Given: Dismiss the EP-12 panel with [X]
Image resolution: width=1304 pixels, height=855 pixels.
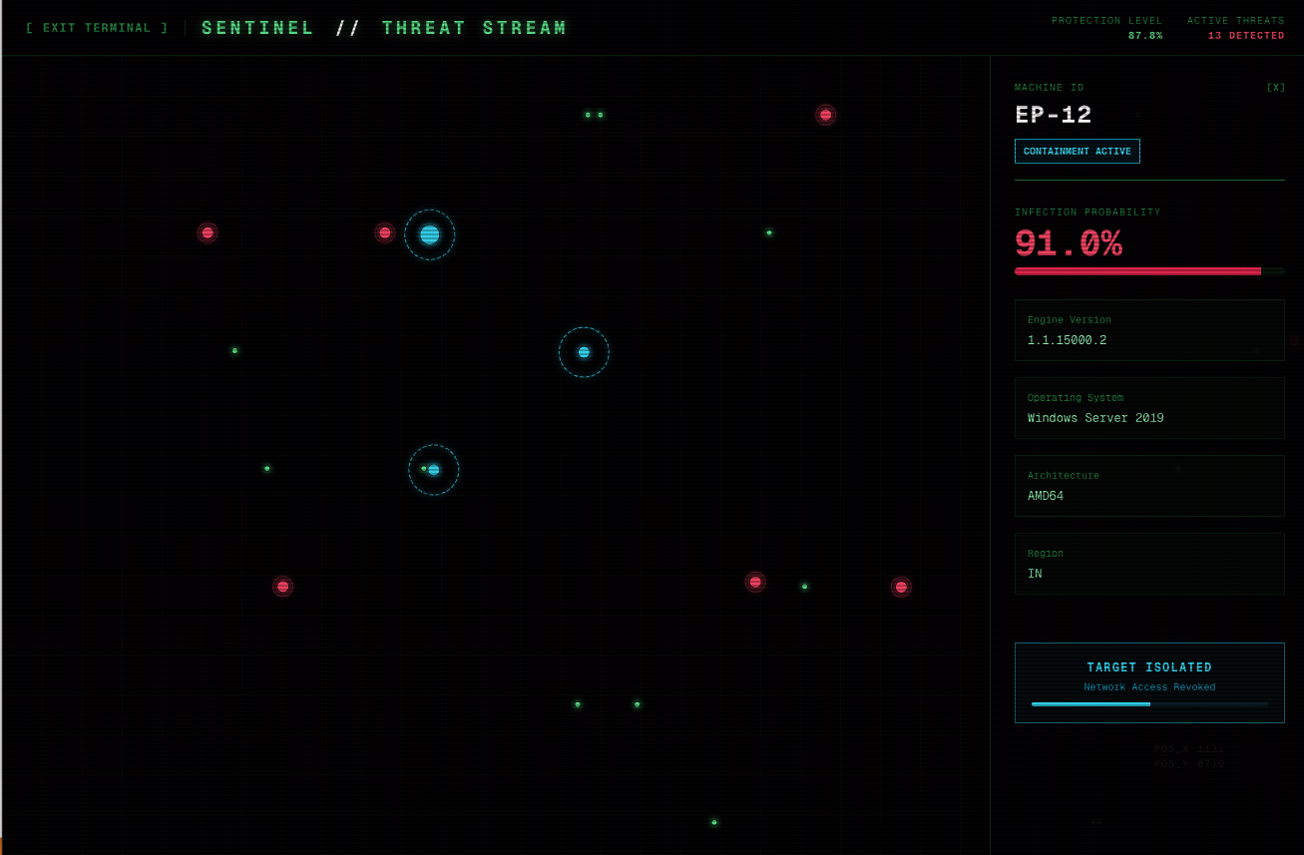Looking at the screenshot, I should point(1276,87).
